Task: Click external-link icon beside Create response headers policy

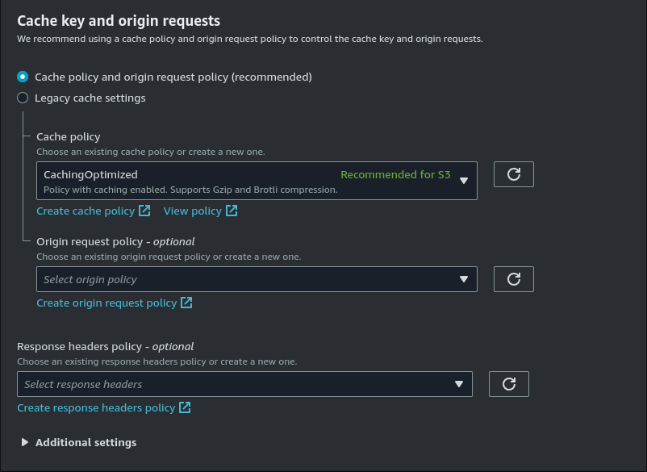Action: point(185,407)
